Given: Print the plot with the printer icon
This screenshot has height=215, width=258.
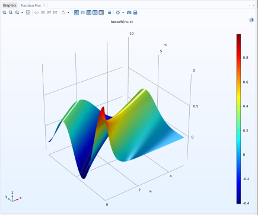Looking at the screenshot, I should coord(135,12).
